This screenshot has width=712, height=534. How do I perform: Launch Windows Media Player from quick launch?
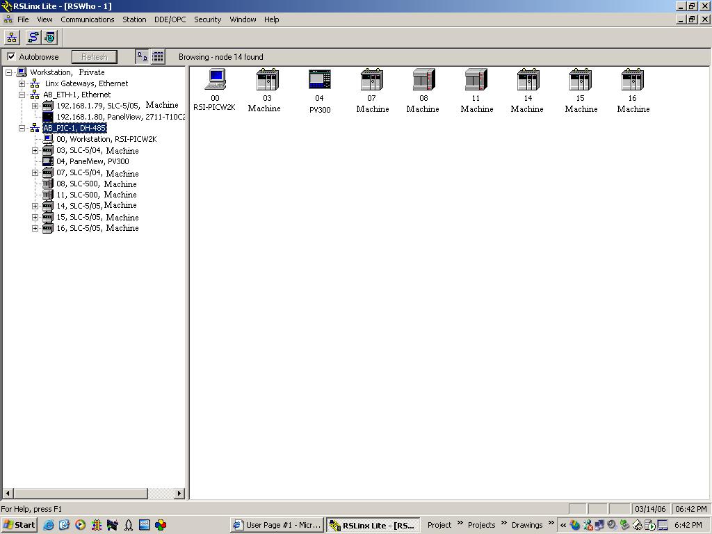[80, 526]
